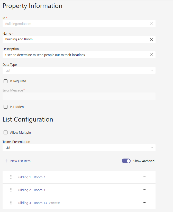The height and width of the screenshot is (212, 173).
Task: Click the New List Item button
Action: [x=17, y=161]
